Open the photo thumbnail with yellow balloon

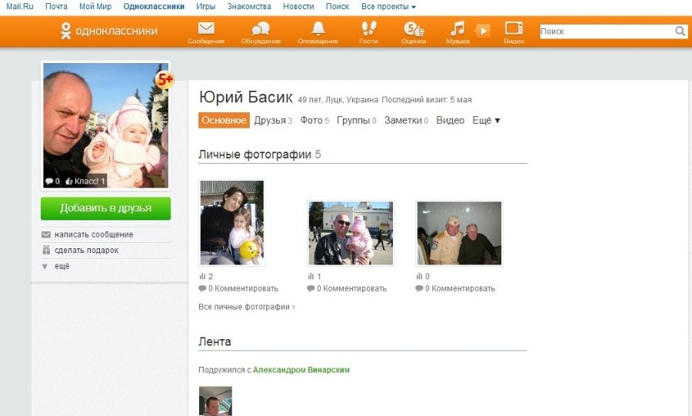(x=231, y=223)
